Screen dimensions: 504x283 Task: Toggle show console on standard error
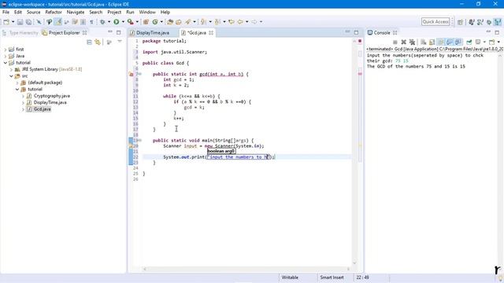tap(458, 42)
